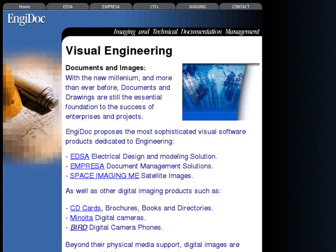Open the CONTACT tab
The height and width of the screenshot is (252, 336).
240,6
